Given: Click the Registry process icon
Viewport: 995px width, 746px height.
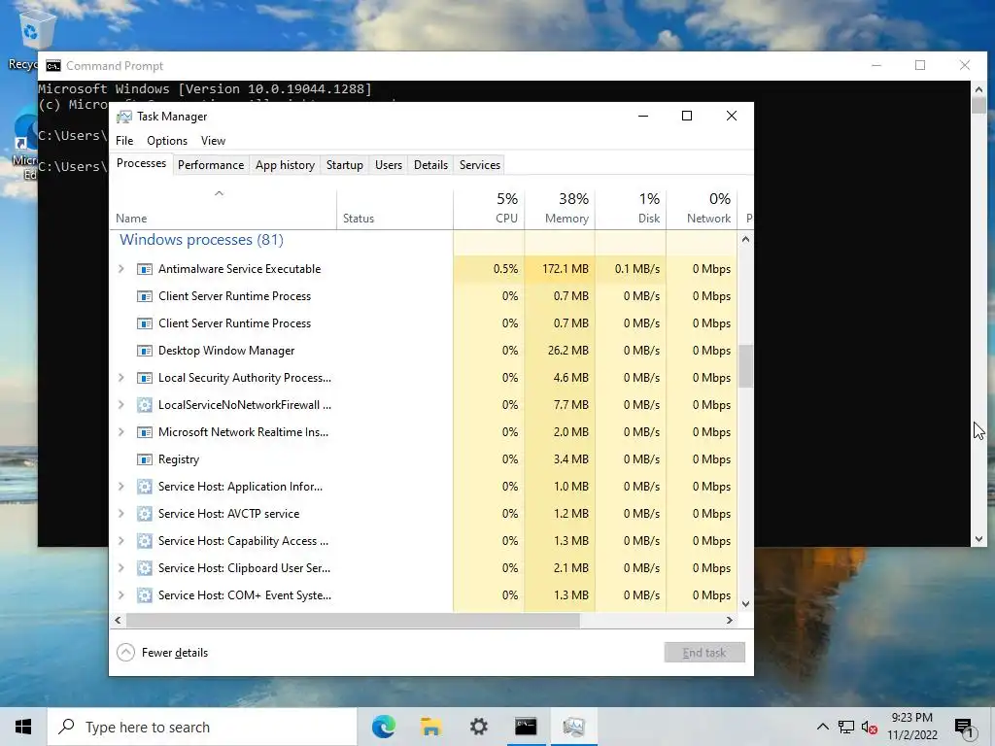Looking at the screenshot, I should pyautogui.click(x=145, y=459).
